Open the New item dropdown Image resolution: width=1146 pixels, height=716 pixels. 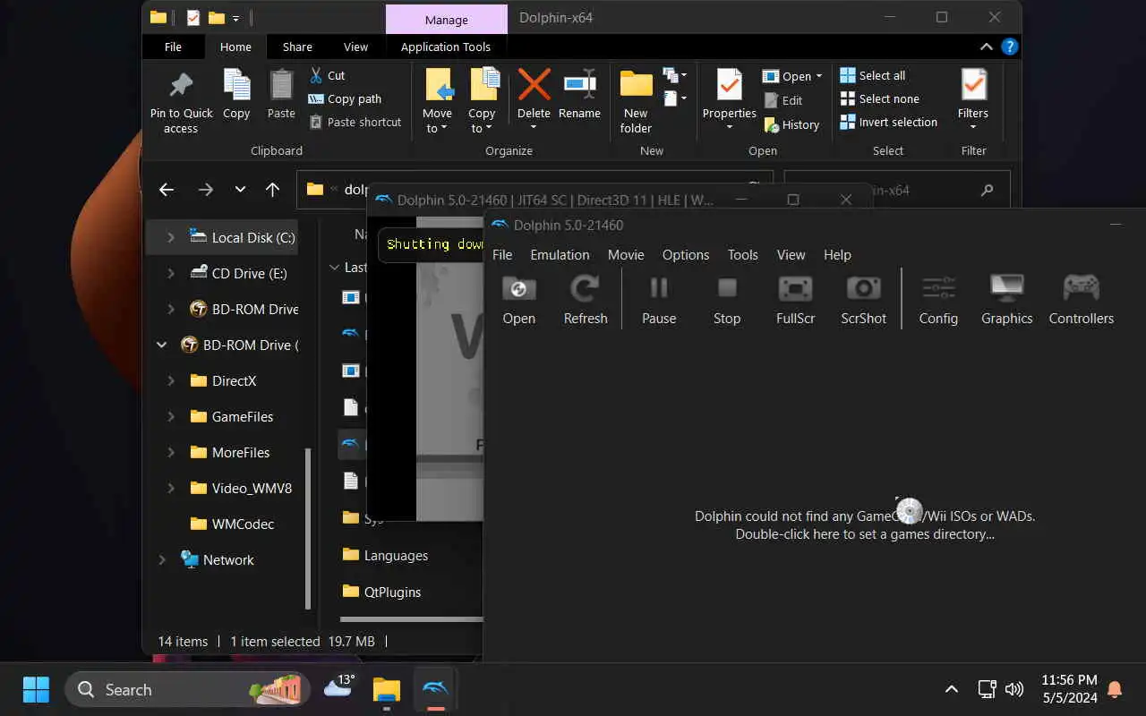(x=675, y=75)
